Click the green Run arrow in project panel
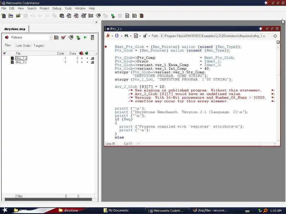Viewport: 286px width, 214px height. [x=85, y=38]
